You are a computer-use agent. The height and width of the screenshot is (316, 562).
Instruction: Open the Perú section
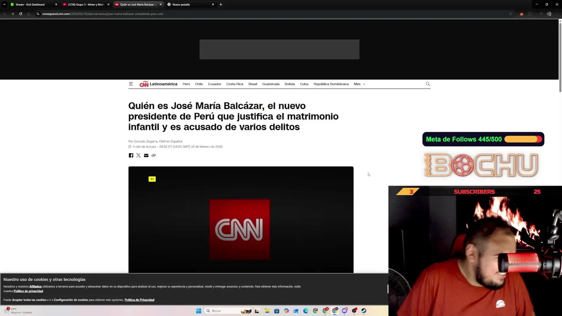pyautogui.click(x=186, y=84)
